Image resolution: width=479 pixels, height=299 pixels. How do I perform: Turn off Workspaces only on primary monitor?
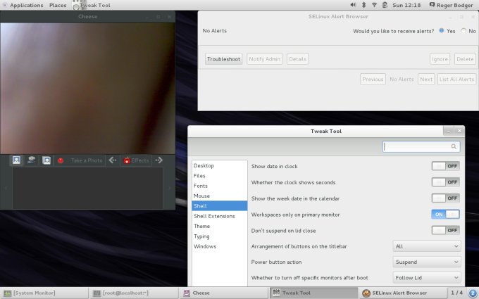coord(445,214)
